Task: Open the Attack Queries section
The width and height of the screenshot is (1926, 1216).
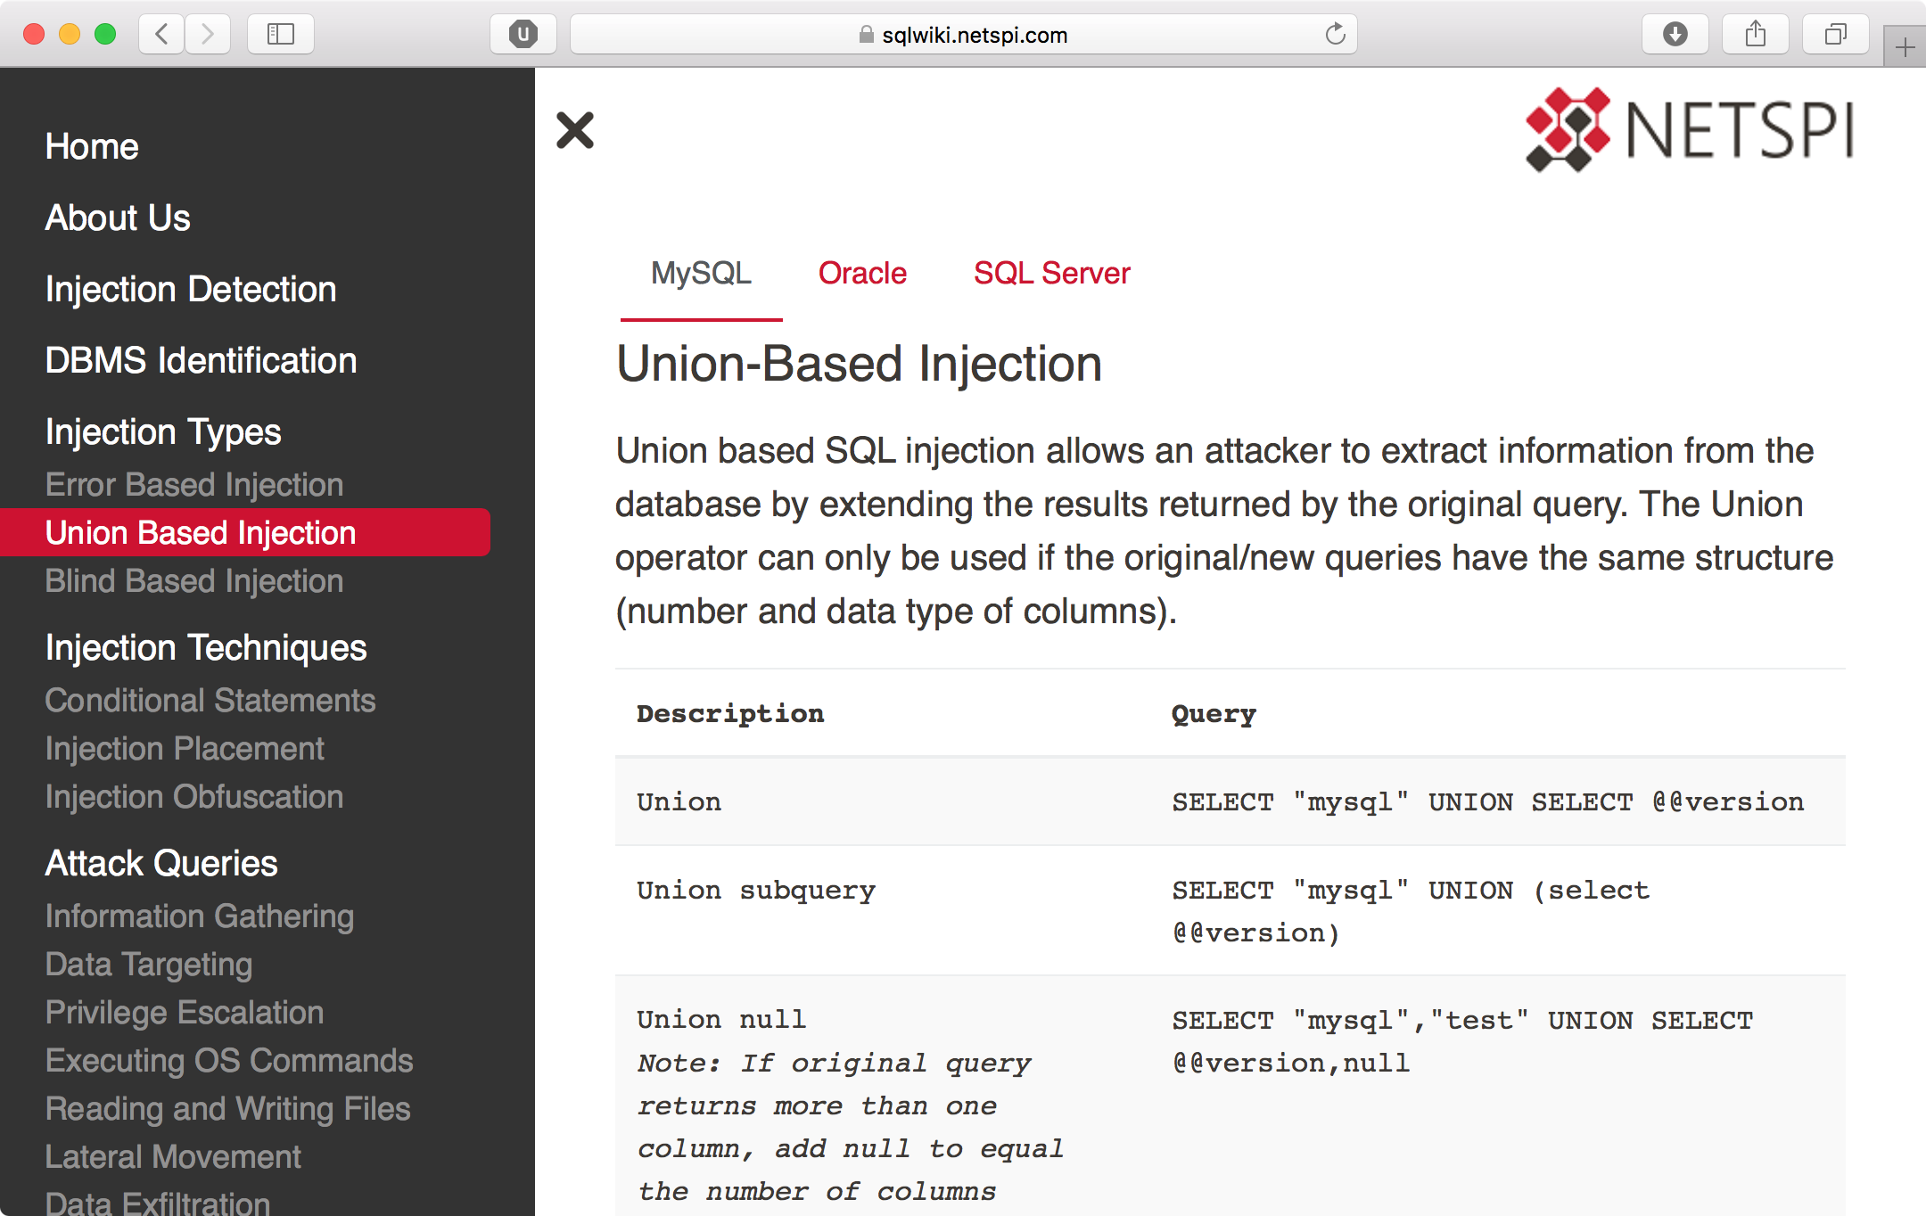Action: click(x=161, y=863)
